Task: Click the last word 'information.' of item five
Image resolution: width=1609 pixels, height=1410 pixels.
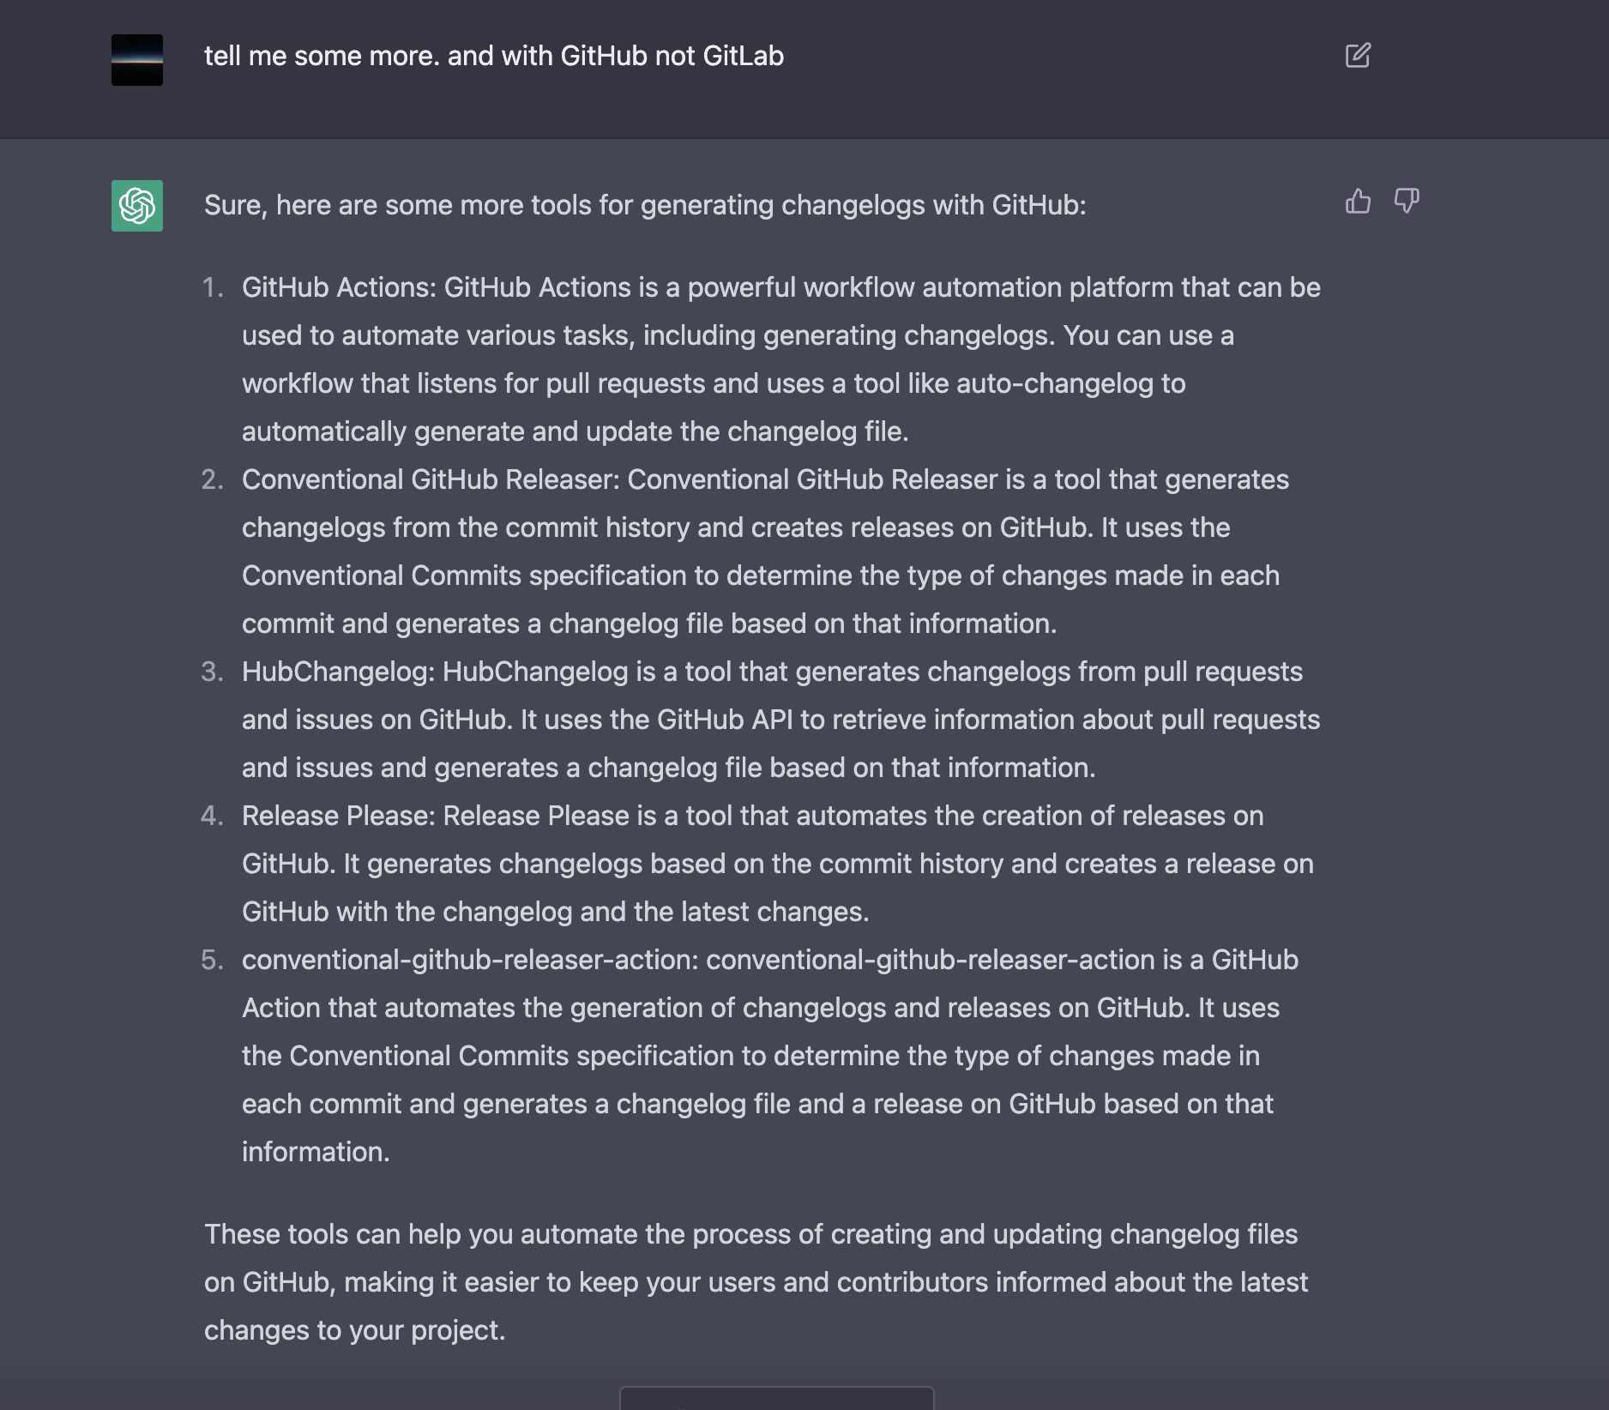Action: (316, 1152)
